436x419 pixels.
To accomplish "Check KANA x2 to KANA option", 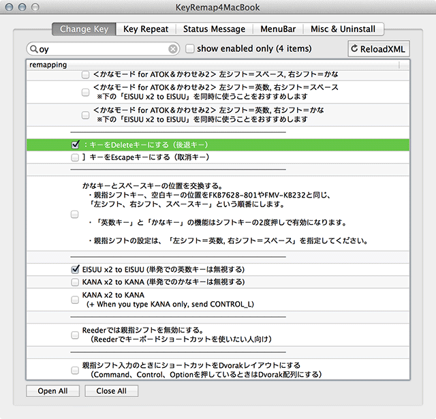I will point(75,281).
